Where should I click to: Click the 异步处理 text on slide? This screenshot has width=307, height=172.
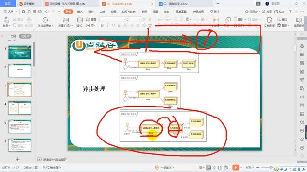[x=94, y=89]
